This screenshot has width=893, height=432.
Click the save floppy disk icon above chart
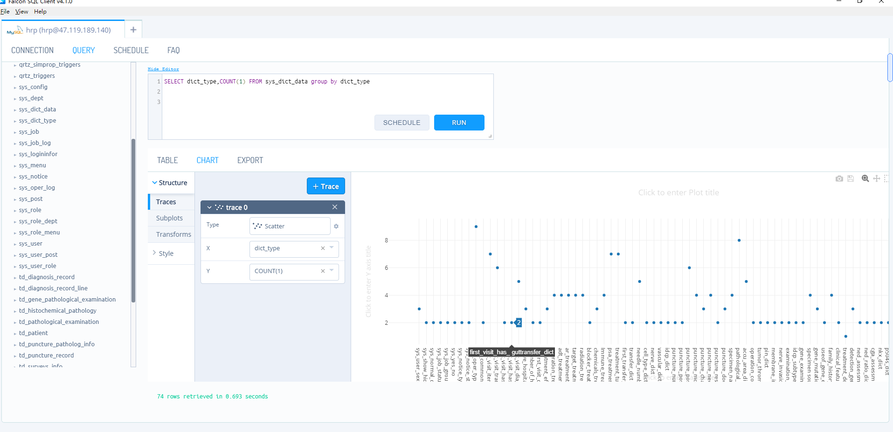point(851,178)
